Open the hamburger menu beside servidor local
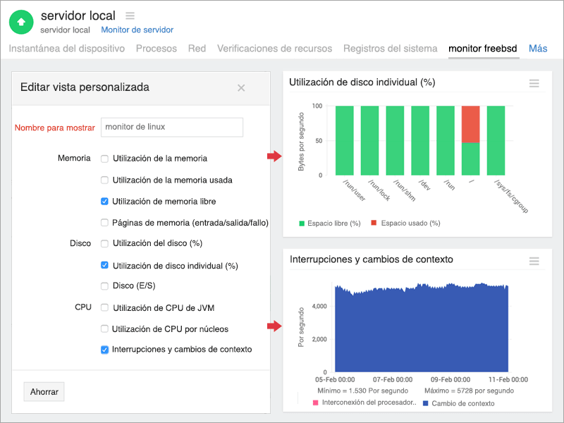The height and width of the screenshot is (423, 564). 130,16
